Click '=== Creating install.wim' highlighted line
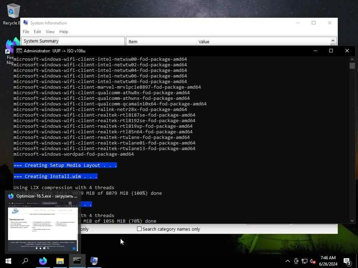 tap(56, 176)
